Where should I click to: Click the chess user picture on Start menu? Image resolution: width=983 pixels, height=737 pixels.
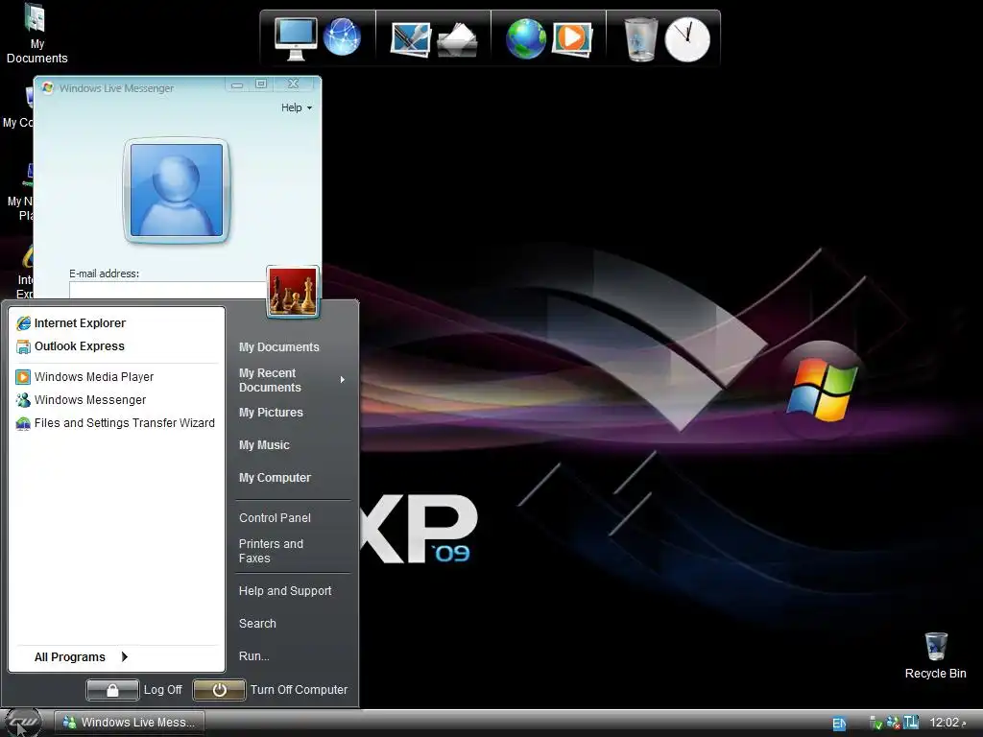293,292
